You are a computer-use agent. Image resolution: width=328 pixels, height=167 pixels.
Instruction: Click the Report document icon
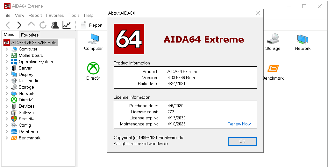click(x=83, y=25)
